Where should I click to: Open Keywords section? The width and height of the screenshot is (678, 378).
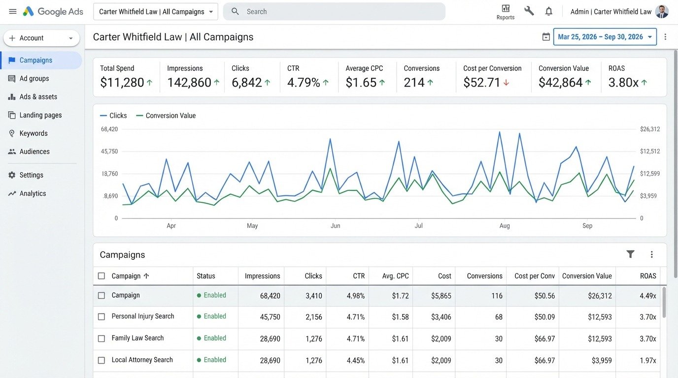[34, 133]
